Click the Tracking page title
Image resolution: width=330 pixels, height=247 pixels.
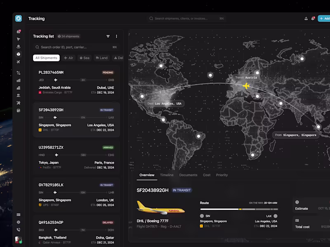36,19
